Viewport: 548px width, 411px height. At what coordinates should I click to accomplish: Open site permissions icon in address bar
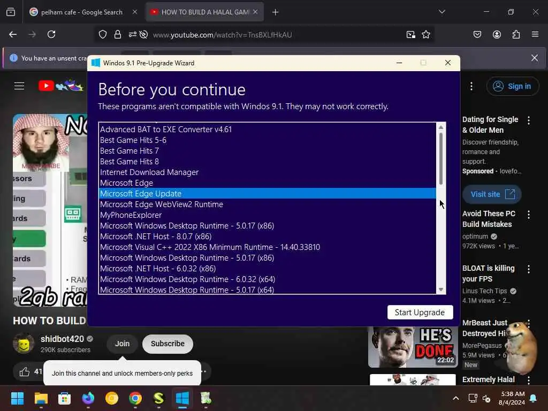pos(133,34)
